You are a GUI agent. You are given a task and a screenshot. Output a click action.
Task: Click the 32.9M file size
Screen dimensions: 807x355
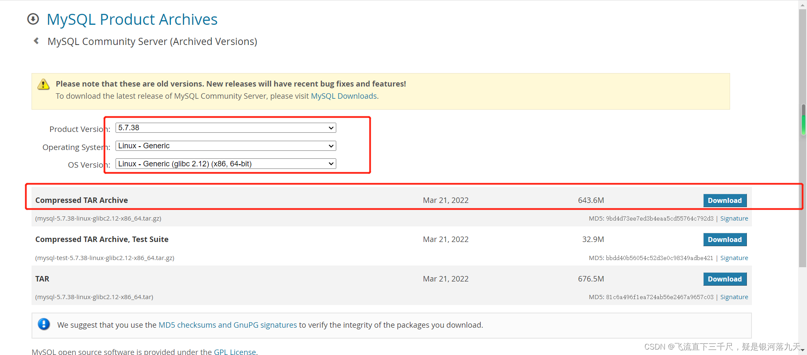coord(593,239)
